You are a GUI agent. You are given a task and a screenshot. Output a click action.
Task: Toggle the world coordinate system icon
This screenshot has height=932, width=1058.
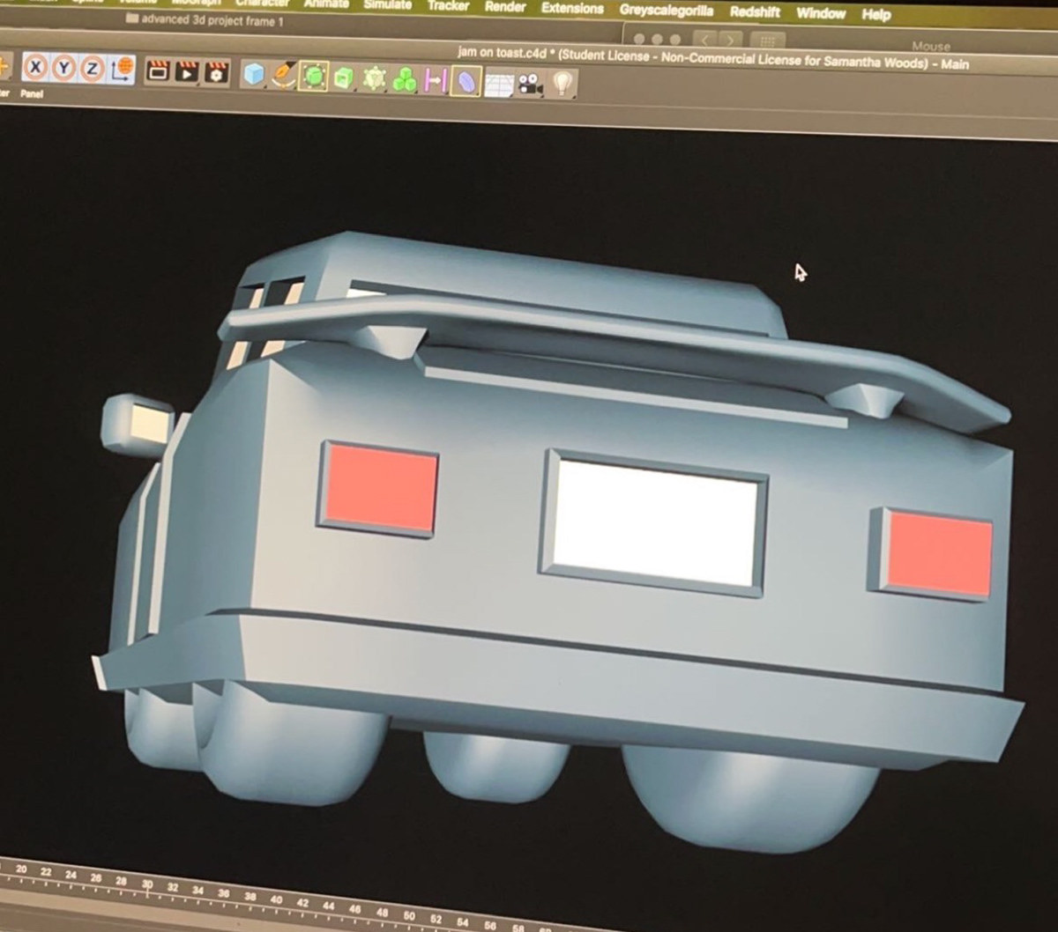pos(122,70)
